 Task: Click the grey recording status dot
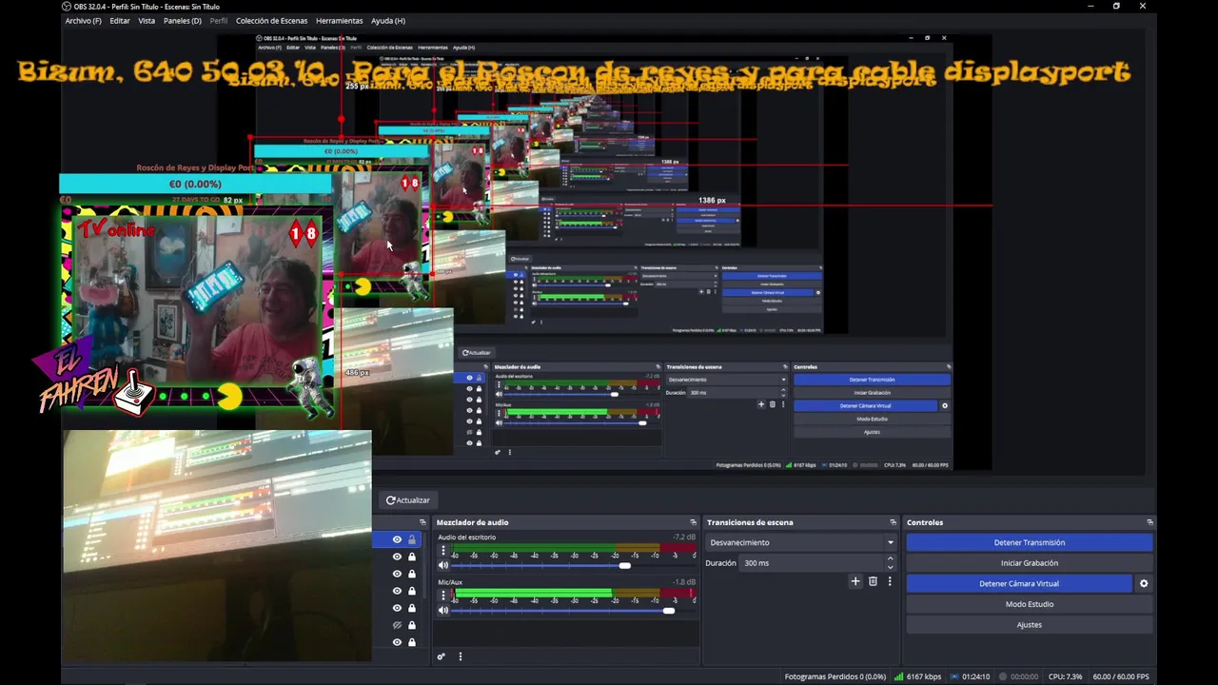tap(1002, 677)
